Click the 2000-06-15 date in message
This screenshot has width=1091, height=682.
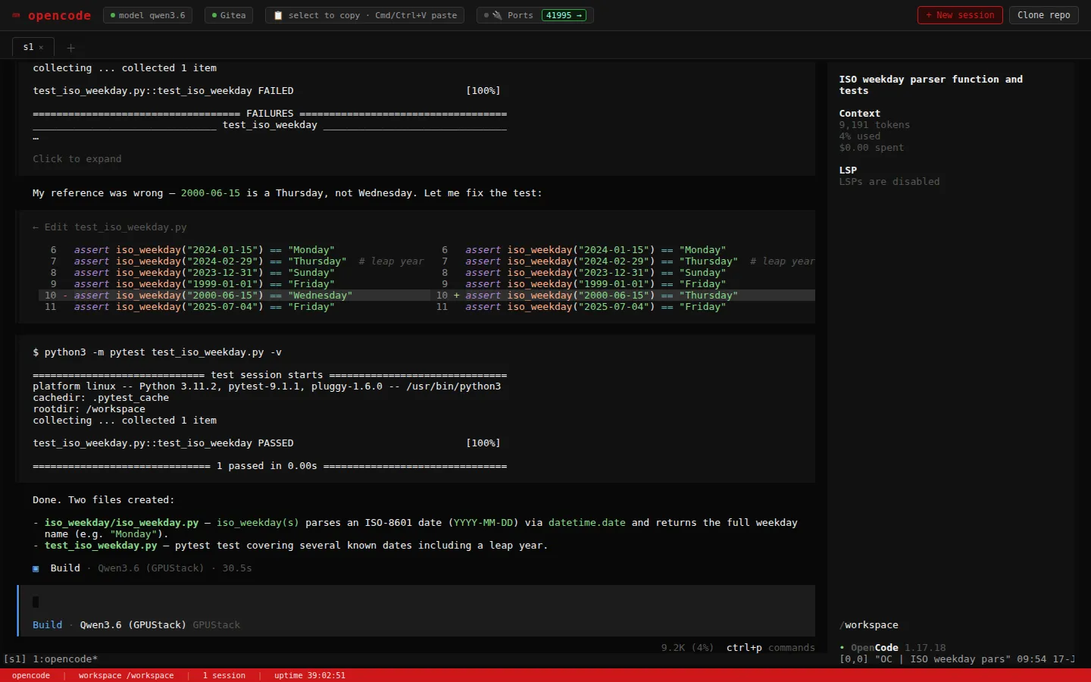210,193
